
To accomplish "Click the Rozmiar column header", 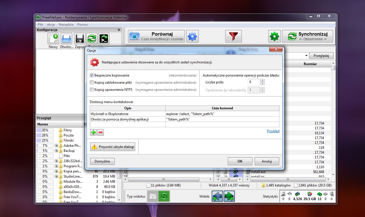I will point(310,64).
